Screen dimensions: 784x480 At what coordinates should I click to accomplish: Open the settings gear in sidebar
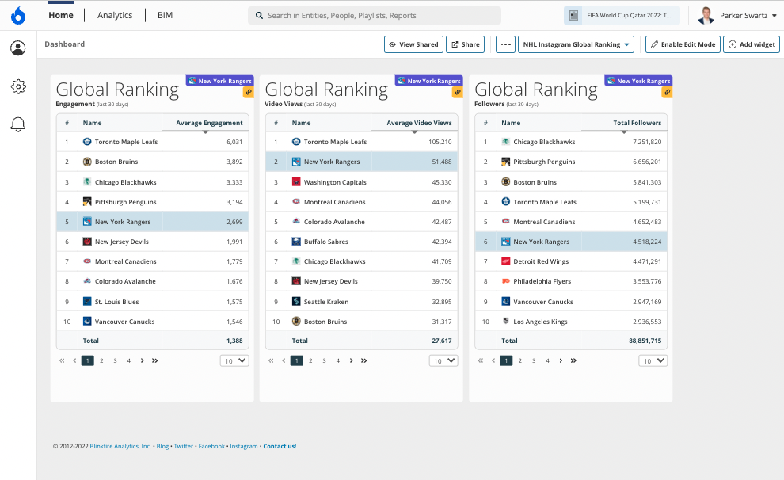(18, 86)
